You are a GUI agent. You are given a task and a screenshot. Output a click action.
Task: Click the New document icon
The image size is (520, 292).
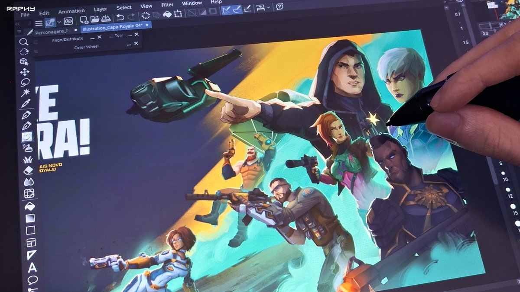coord(84,19)
